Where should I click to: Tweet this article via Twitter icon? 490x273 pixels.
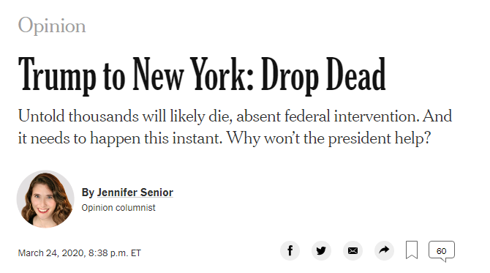(321, 250)
